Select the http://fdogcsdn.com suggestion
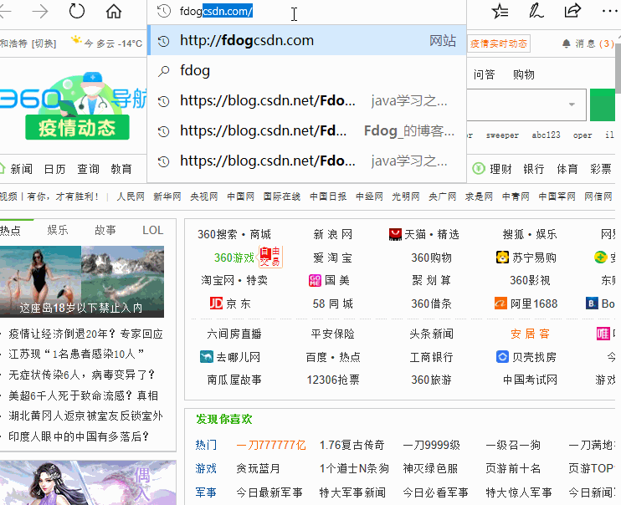 306,40
